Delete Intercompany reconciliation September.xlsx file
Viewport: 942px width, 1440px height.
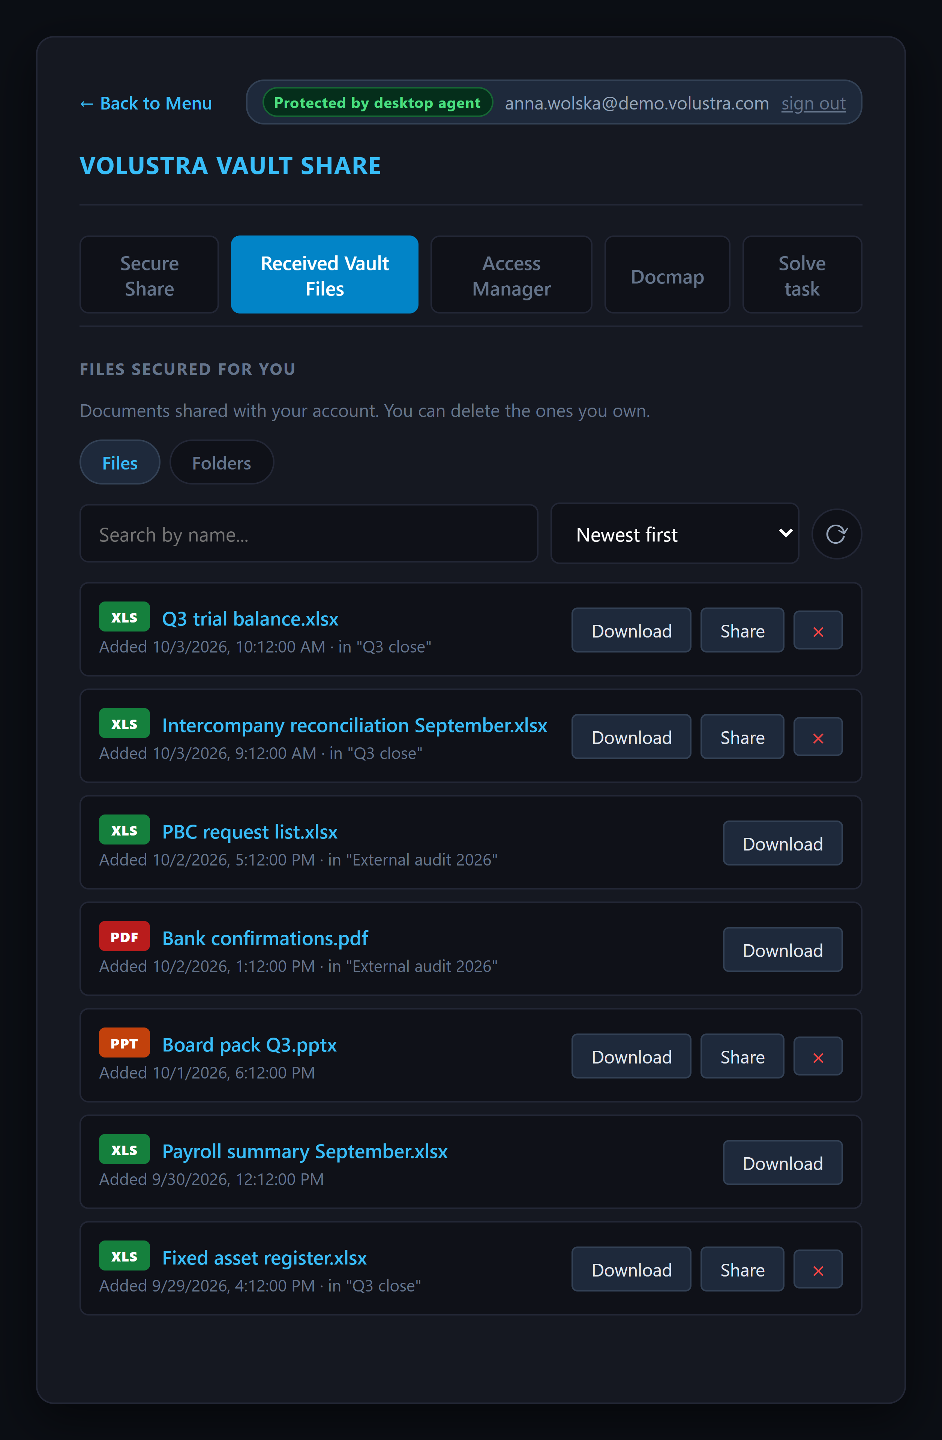[x=818, y=737]
